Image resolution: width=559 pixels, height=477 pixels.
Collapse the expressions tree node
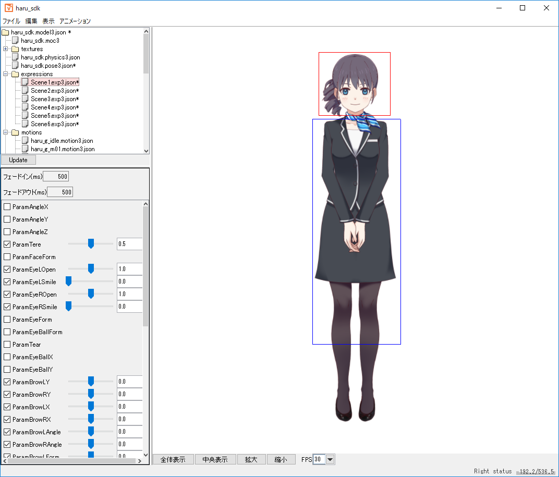[x=5, y=74]
